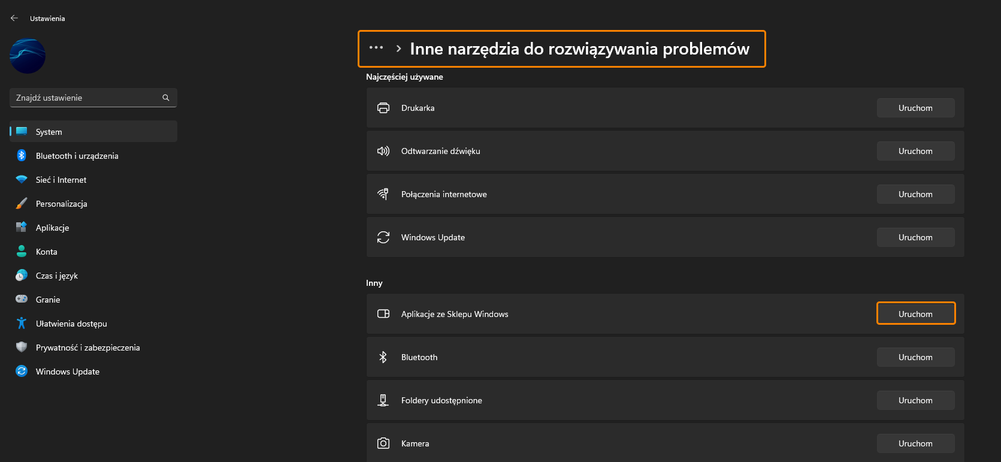The image size is (1001, 462).
Task: Open Ułatwienia dostępu settings
Action: [93, 323]
